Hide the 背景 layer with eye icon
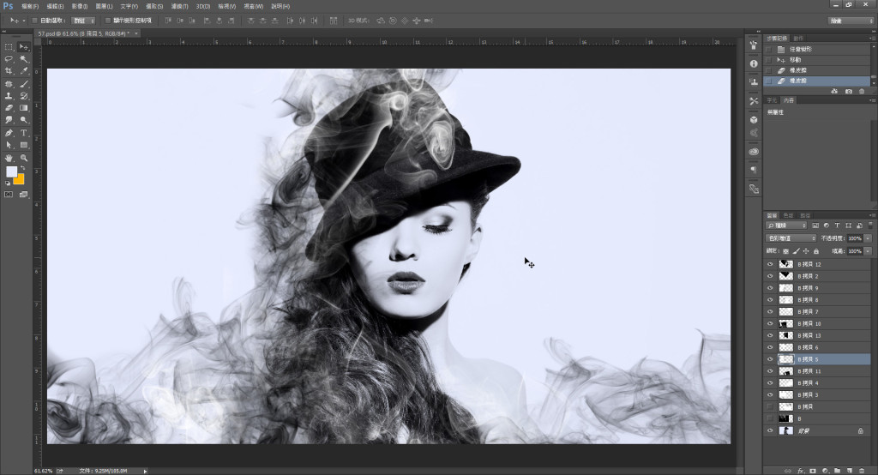The image size is (878, 475). (x=770, y=430)
